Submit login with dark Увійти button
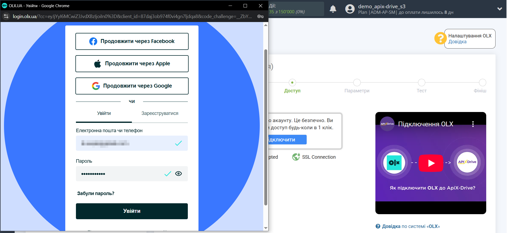This screenshot has width=507, height=233. 132,211
